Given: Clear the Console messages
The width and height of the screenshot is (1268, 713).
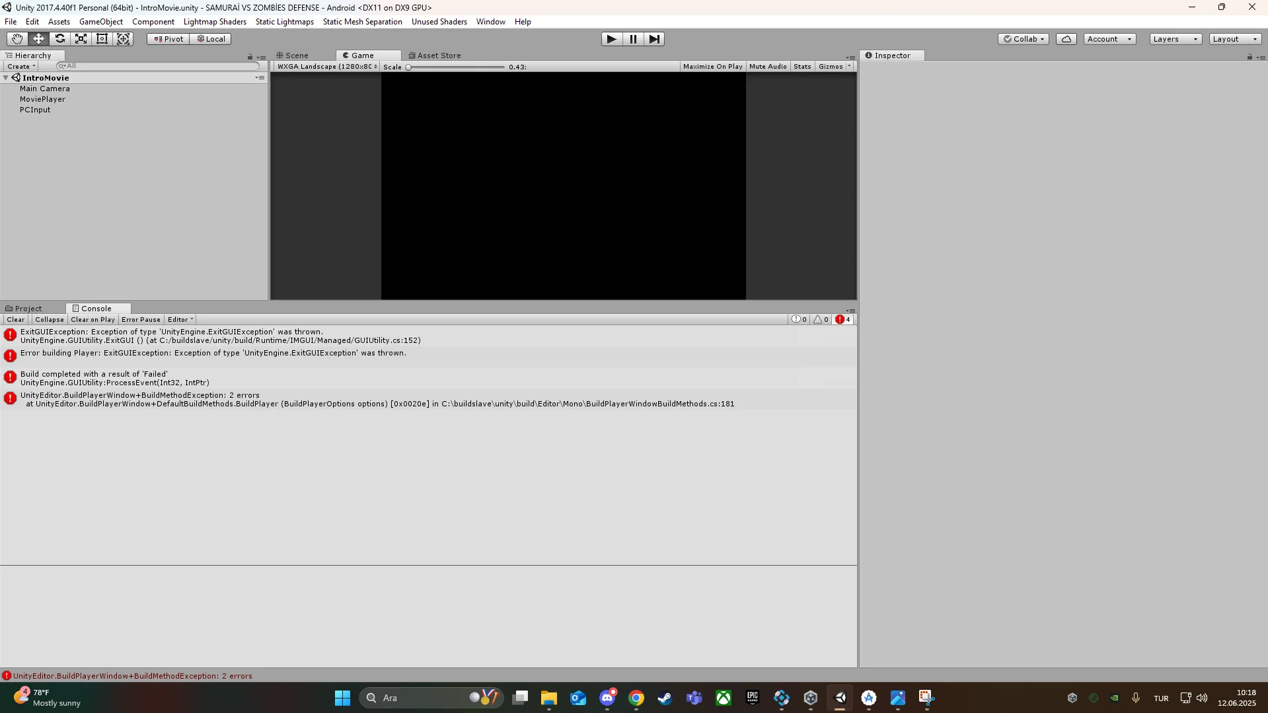Looking at the screenshot, I should click(x=16, y=320).
